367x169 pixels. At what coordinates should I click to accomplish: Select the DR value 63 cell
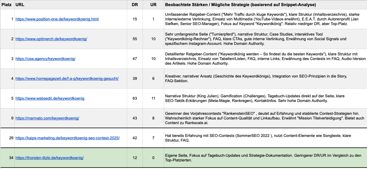click(135, 98)
